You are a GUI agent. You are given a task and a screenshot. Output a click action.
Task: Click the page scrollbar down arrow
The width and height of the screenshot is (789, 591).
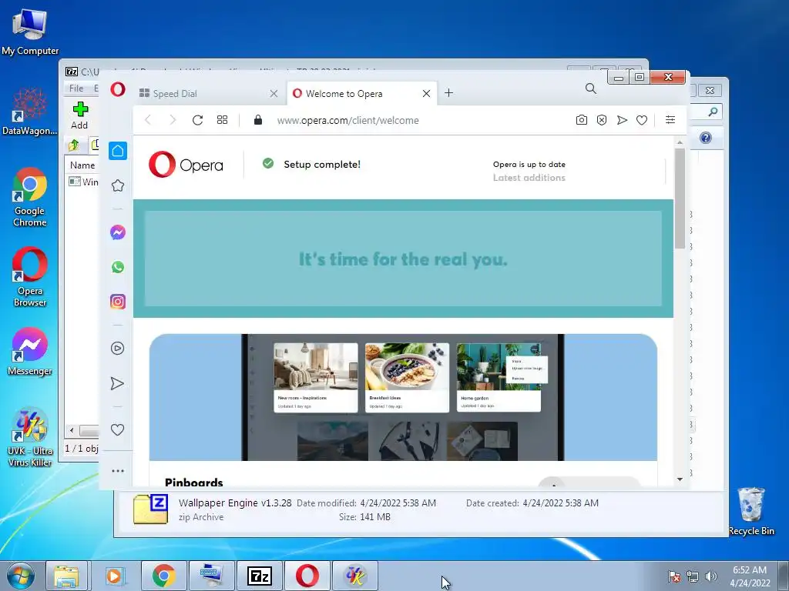tap(680, 479)
